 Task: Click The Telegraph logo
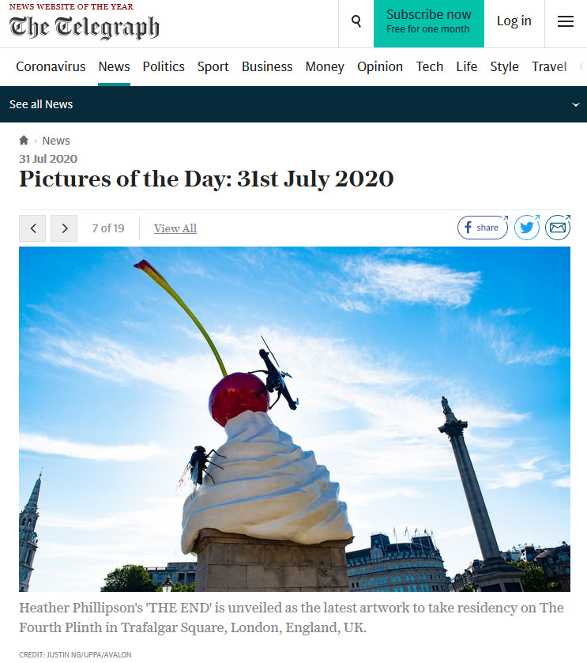84,28
